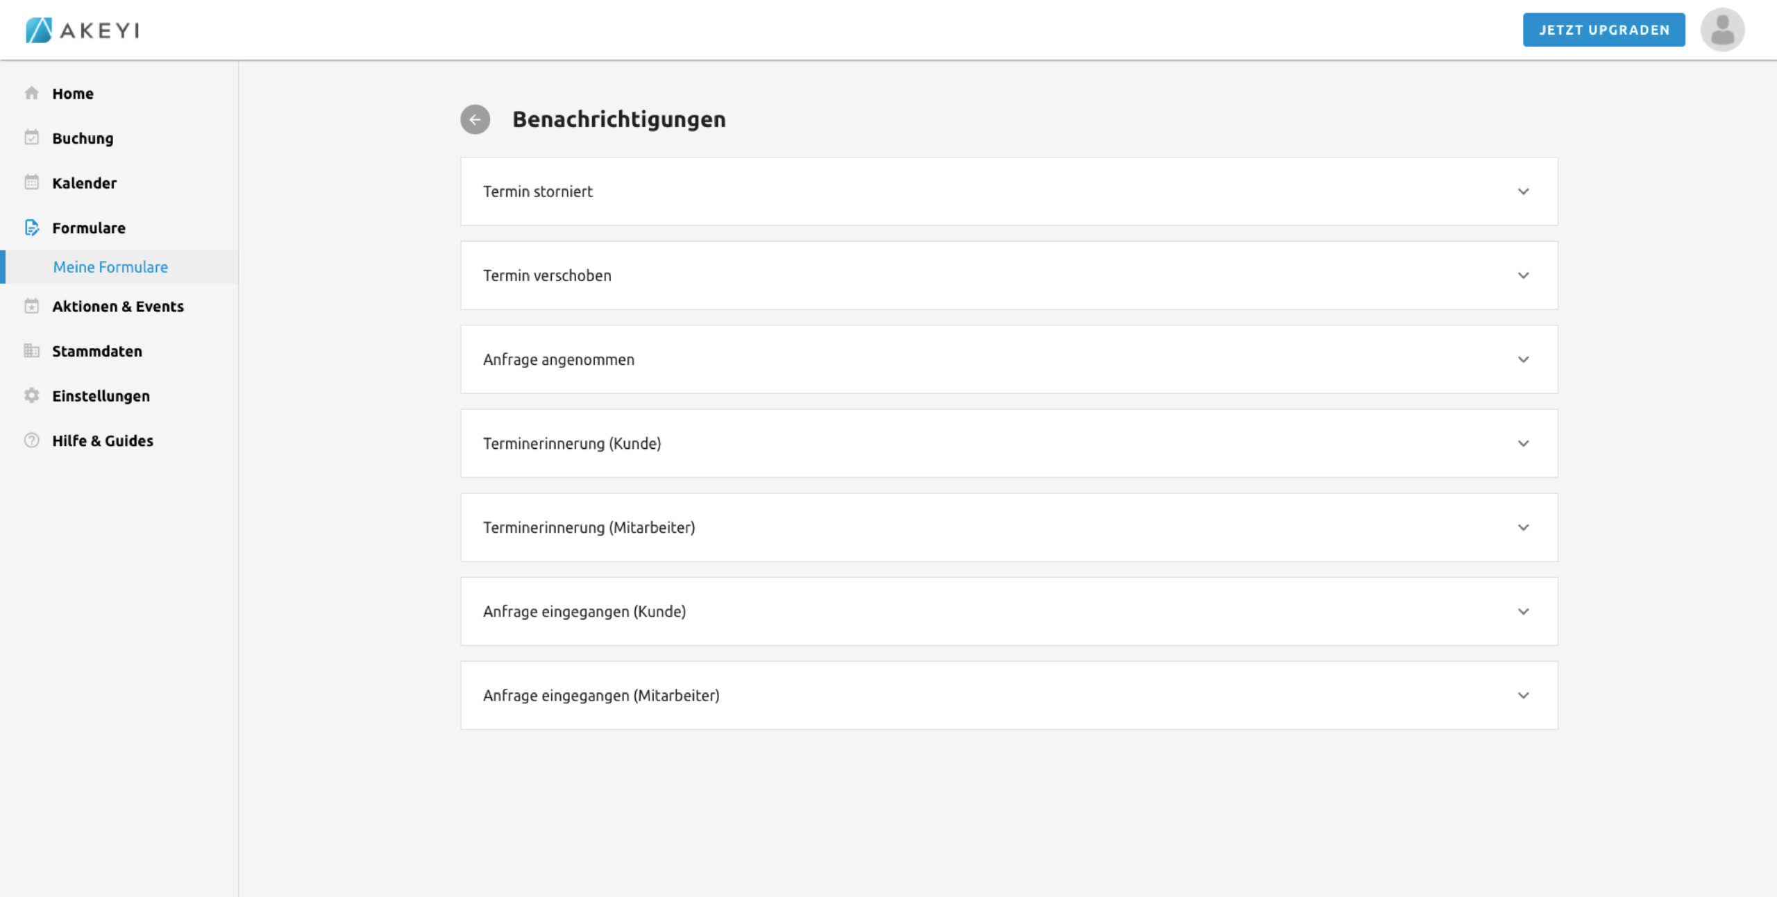Open Aktionen & Events in sidebar
This screenshot has height=897, width=1777.
click(117, 307)
